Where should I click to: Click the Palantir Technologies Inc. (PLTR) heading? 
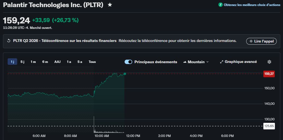[x=53, y=5]
